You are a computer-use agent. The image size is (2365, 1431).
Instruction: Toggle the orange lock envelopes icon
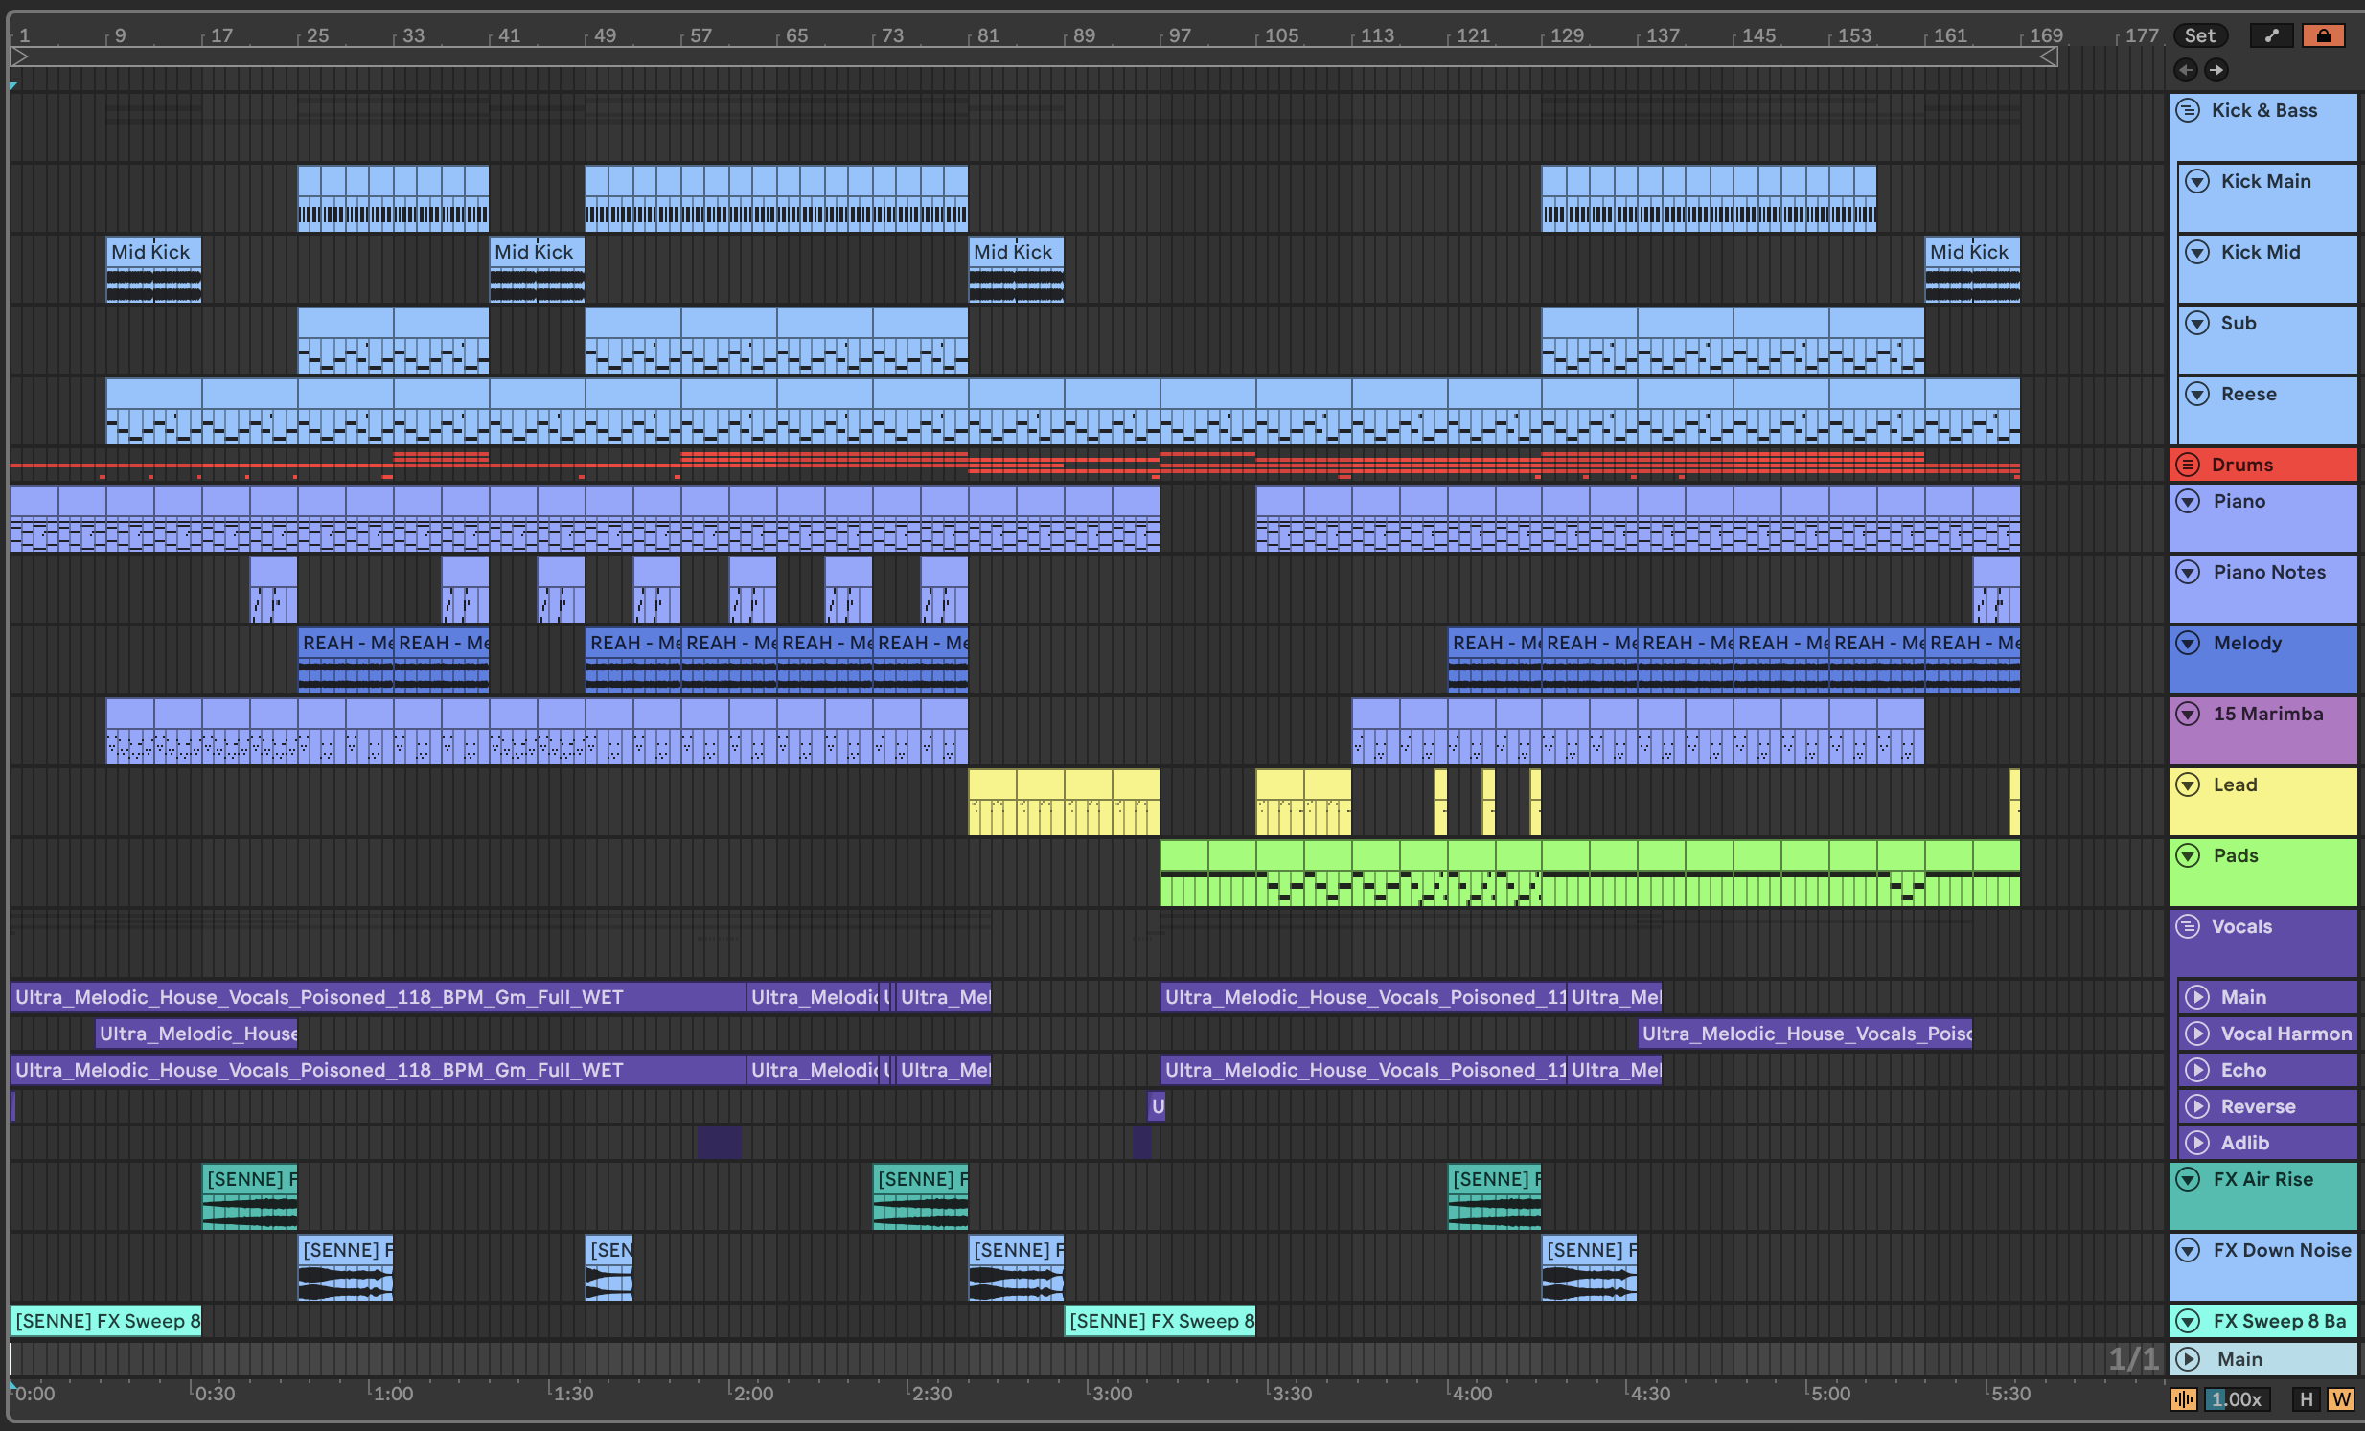(2323, 35)
